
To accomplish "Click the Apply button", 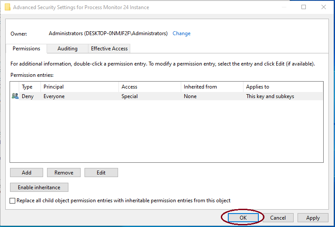I will coord(313,218).
